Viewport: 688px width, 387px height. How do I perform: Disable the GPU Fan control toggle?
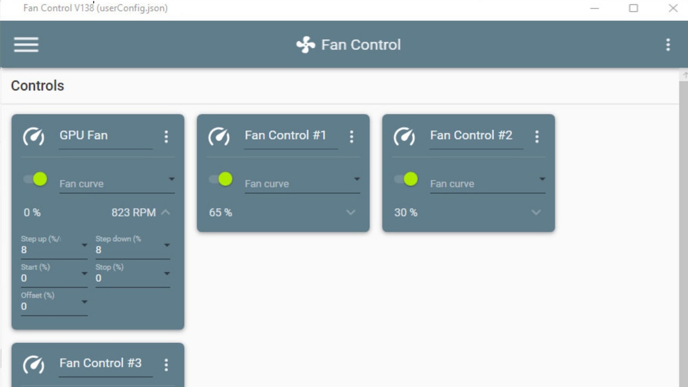click(x=36, y=179)
